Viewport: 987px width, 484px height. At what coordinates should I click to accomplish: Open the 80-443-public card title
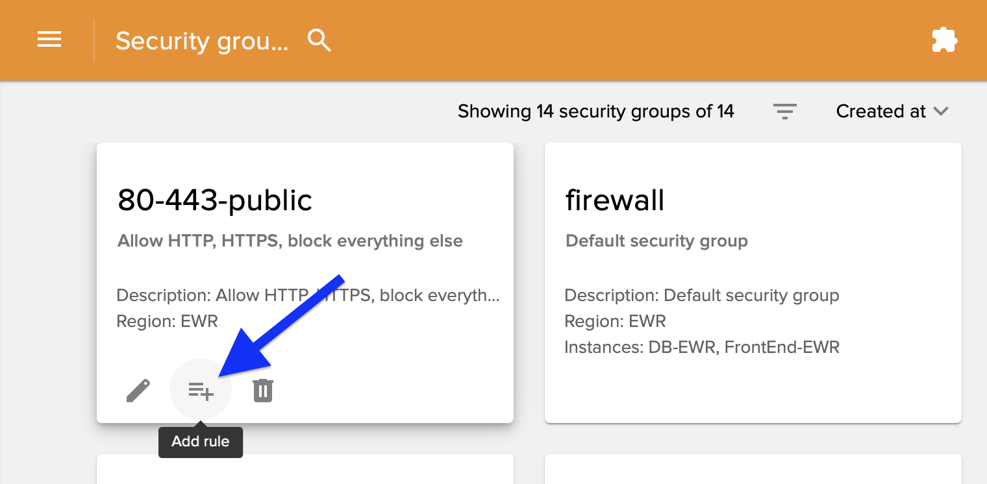point(215,200)
